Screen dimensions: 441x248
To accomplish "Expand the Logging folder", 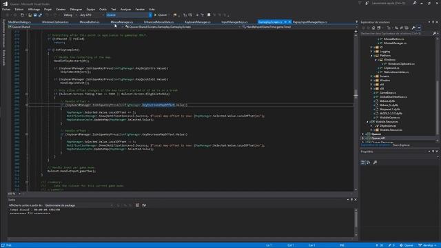I will [371, 52].
